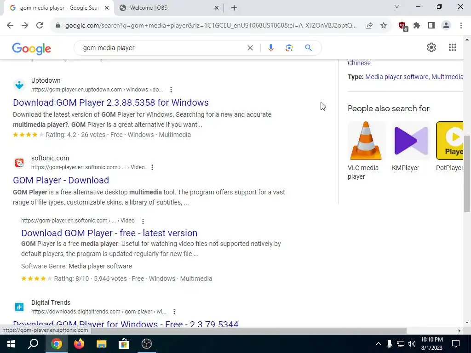The height and width of the screenshot is (353, 471).
Task: Switch to OBS Studio in the taskbar
Action: (147, 344)
